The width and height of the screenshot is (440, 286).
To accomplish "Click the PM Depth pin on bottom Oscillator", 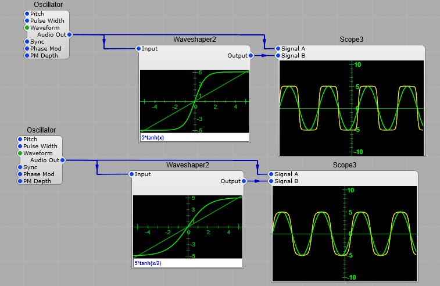I will click(x=20, y=181).
